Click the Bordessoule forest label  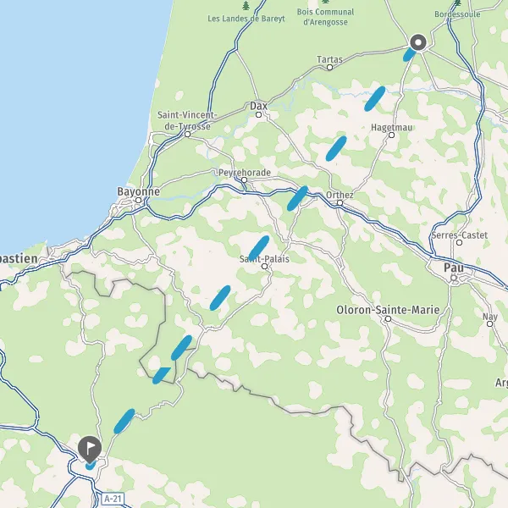point(457,14)
